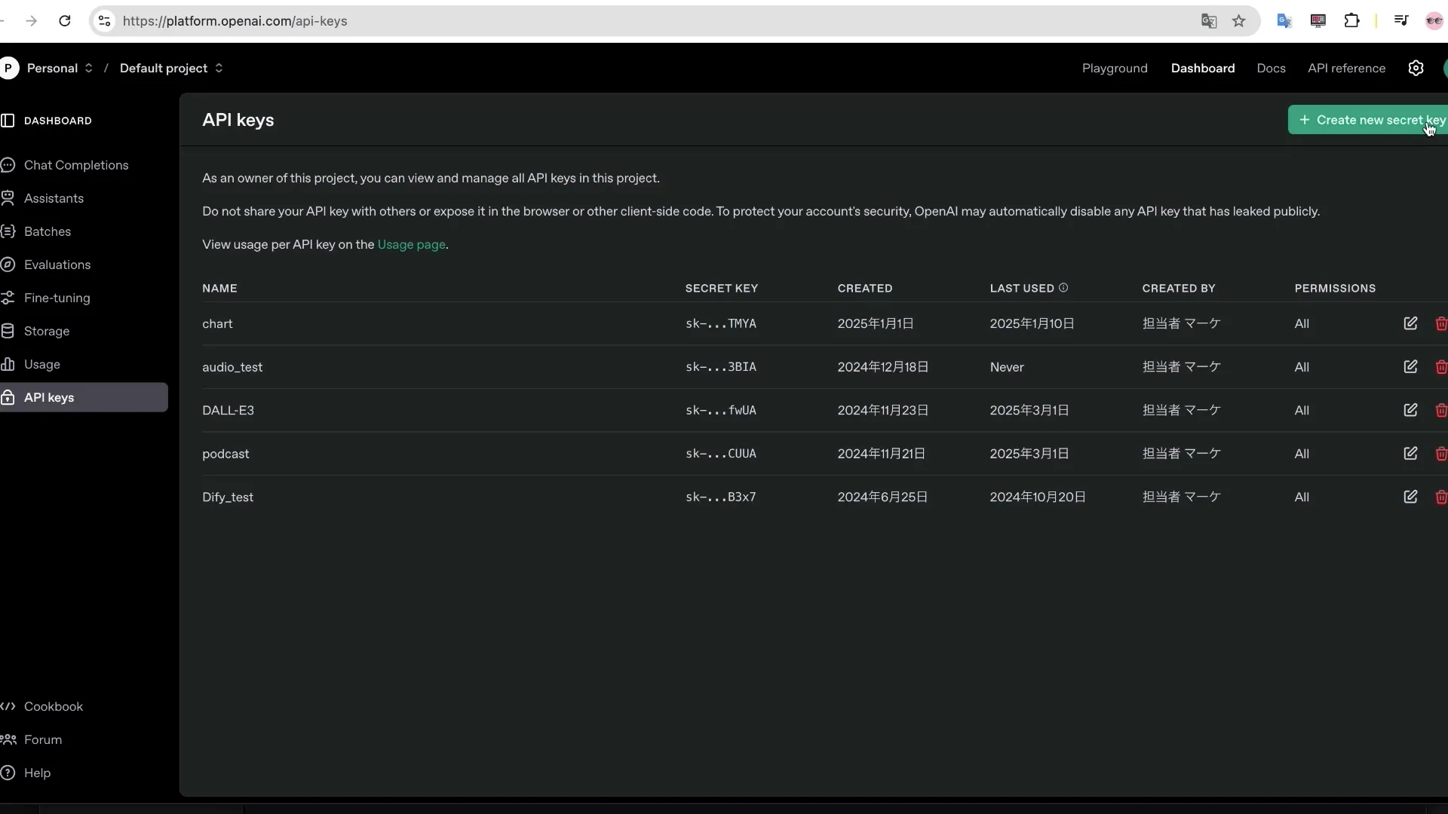Screen dimensions: 1448x814
Task: Edit the DALL-E3 key entry
Action: pos(1410,410)
